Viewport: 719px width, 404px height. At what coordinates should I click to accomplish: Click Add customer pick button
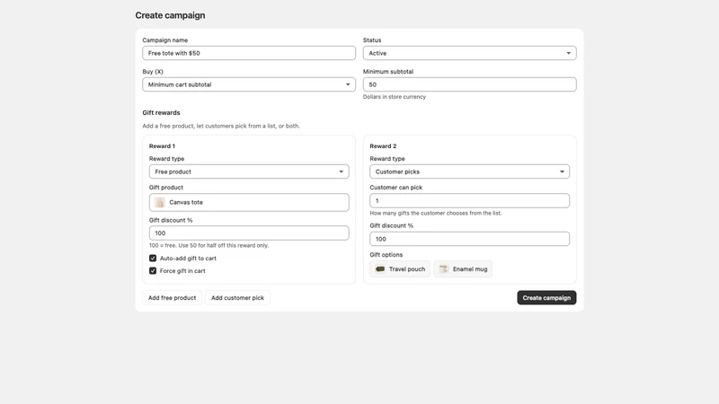click(x=237, y=298)
